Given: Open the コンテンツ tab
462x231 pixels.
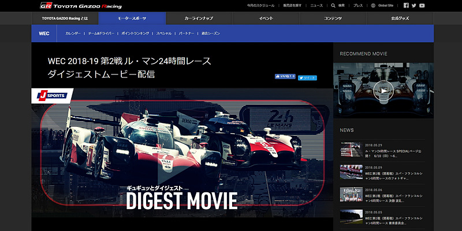Looking at the screenshot, I should coord(333,18).
